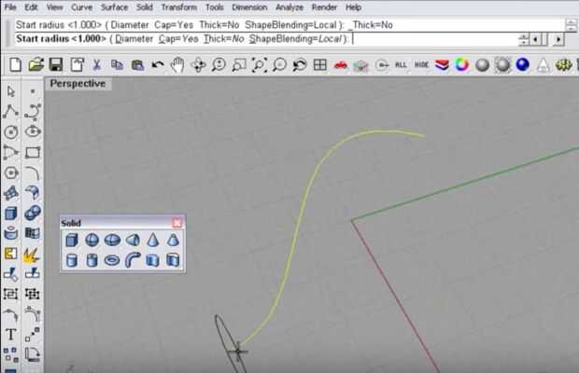Image resolution: width=579 pixels, height=373 pixels.
Task: Open the Help menu
Action: click(353, 7)
